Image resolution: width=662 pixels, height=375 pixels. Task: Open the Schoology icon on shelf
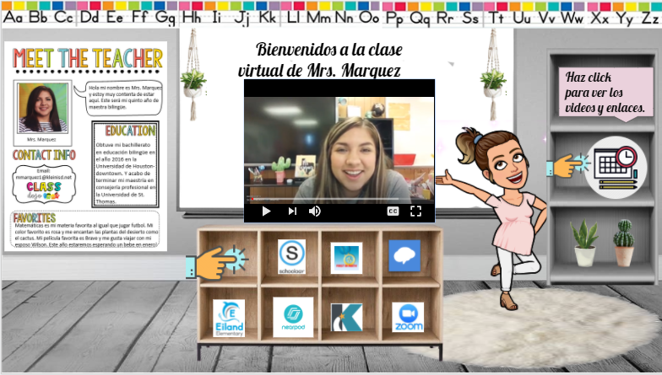(x=292, y=256)
